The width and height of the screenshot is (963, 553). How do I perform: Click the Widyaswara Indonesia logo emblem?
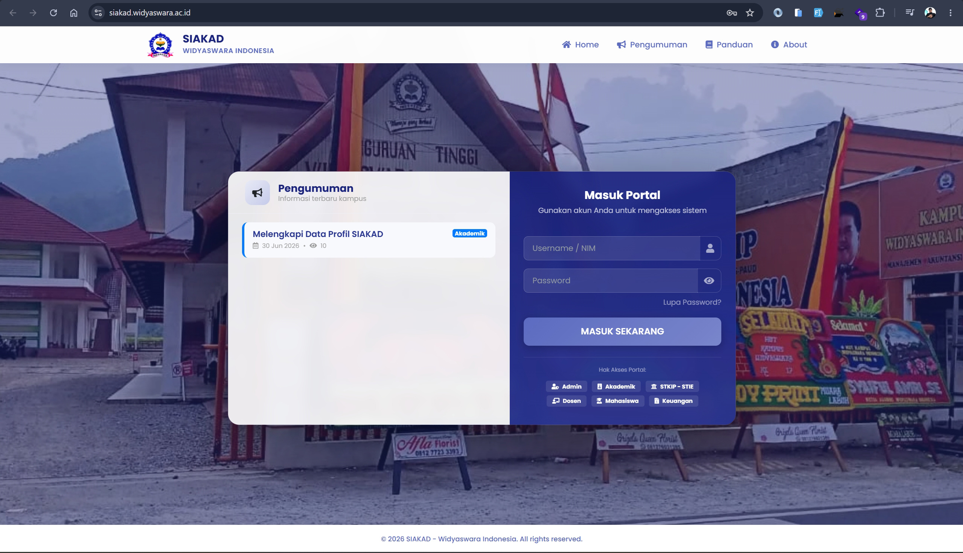click(160, 45)
